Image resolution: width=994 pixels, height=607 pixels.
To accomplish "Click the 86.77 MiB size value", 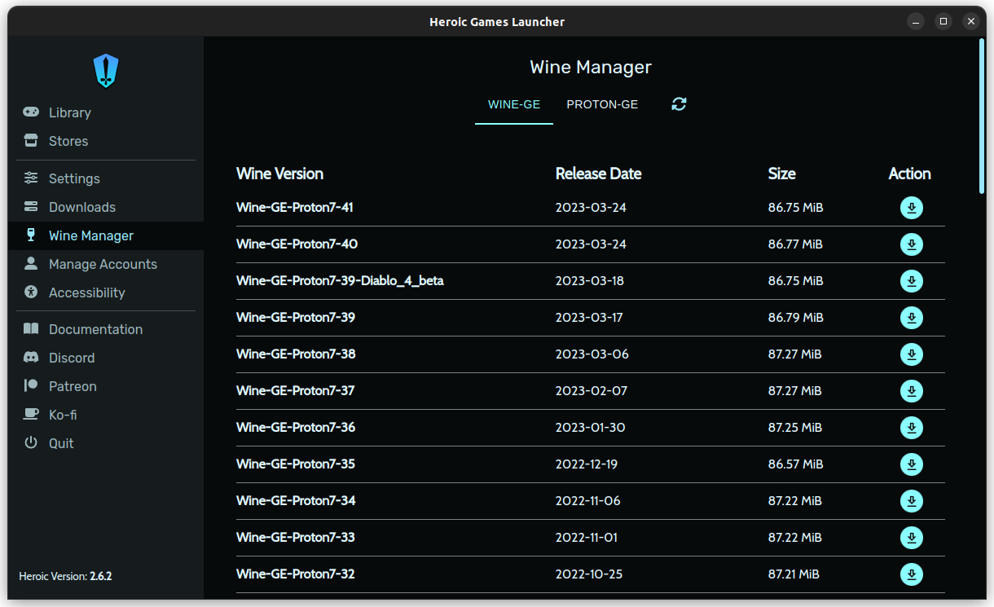I will [795, 244].
